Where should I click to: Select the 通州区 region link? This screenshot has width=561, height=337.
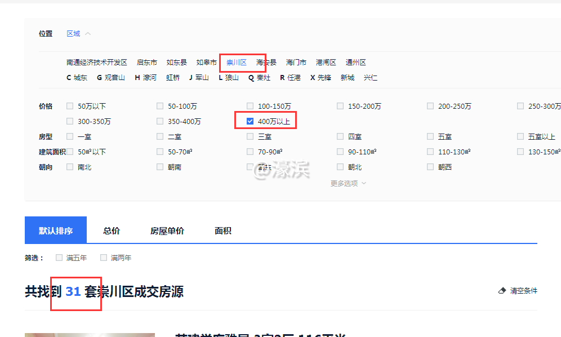(355, 62)
